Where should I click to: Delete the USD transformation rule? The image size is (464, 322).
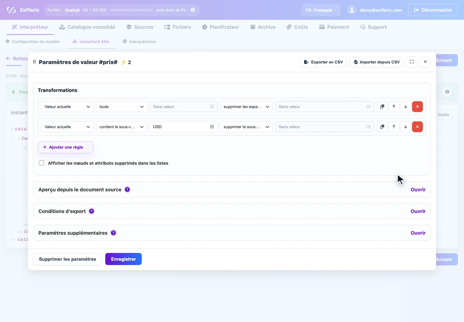[x=417, y=127]
